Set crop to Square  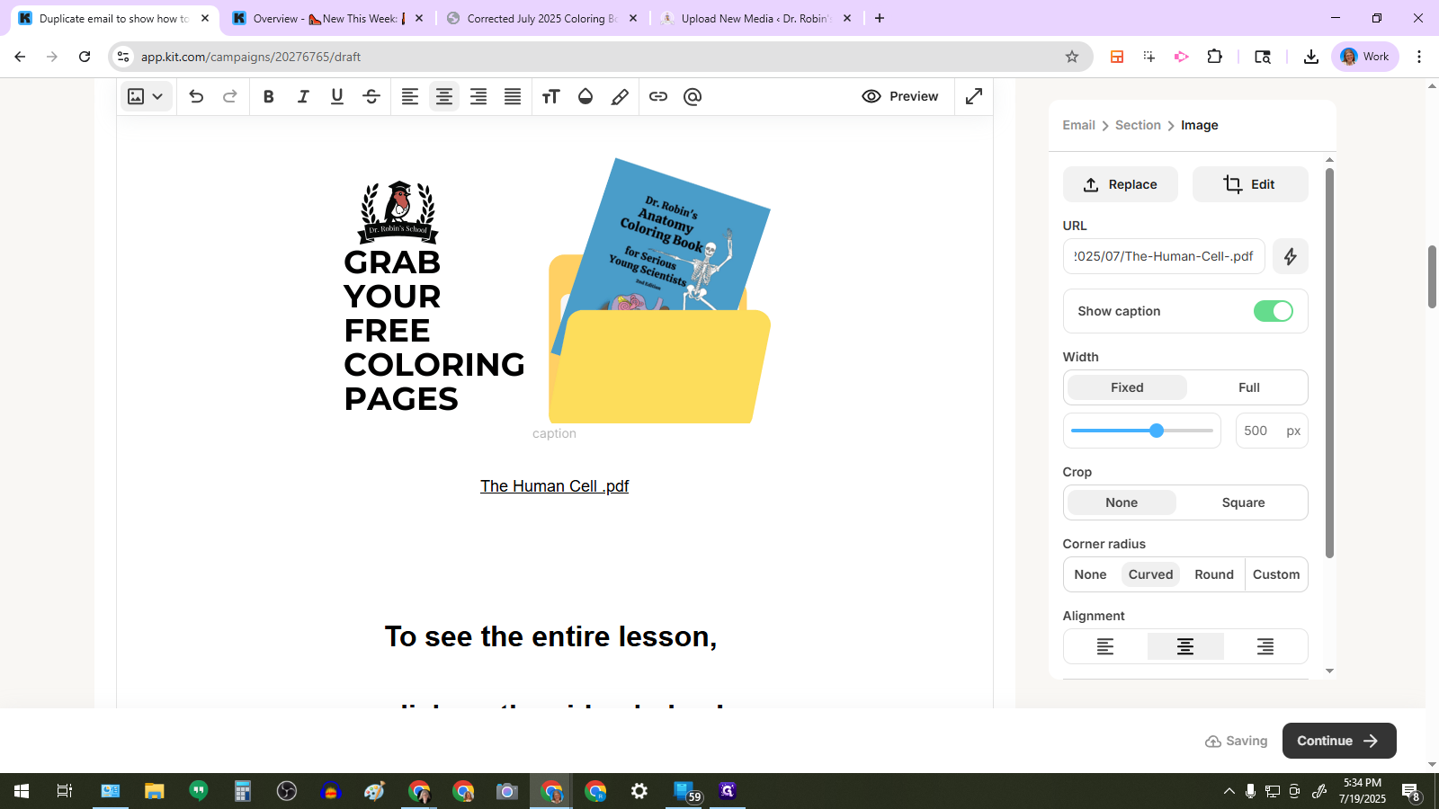click(x=1243, y=502)
